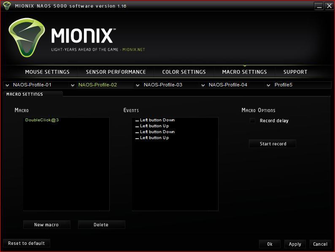Enable the Record delay checkbox
335x252 pixels.
click(252, 121)
